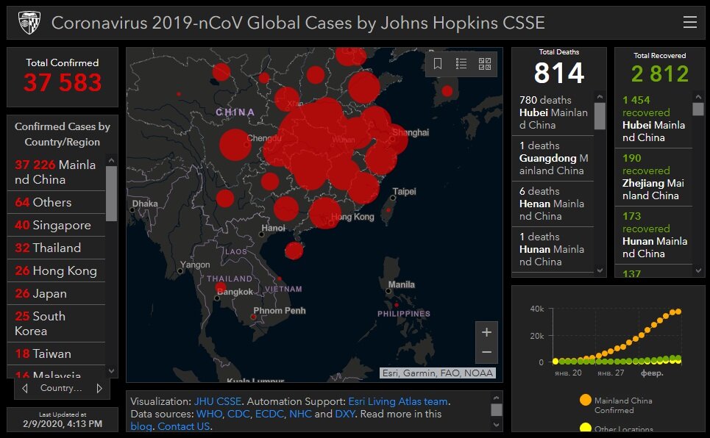Screen dimensions: 710x438
Task: Show the map legend list icon
Action: (461, 64)
